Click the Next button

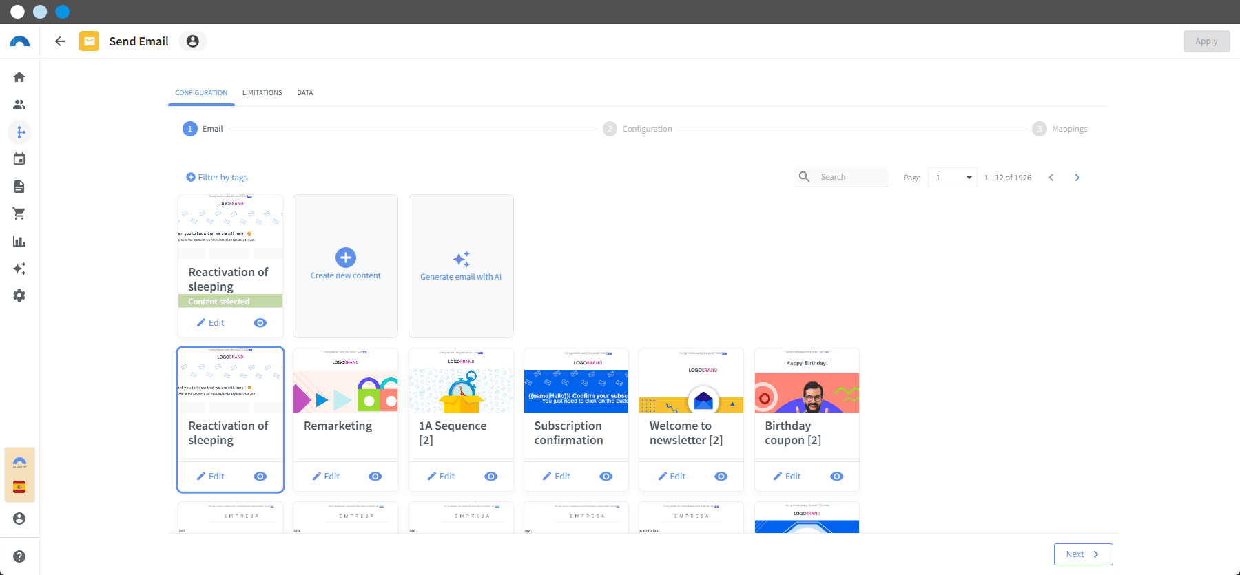tap(1083, 554)
